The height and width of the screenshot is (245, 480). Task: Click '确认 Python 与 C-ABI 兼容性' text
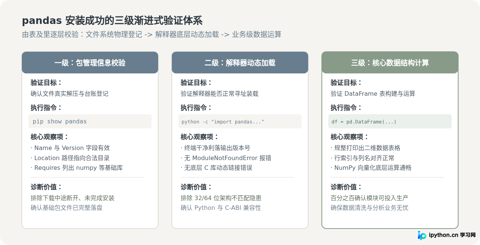220,208
